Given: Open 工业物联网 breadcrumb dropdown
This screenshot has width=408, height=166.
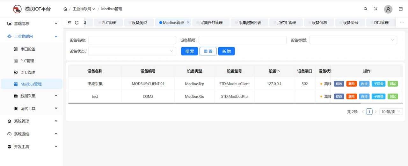Looking at the screenshot, I should (84, 9).
